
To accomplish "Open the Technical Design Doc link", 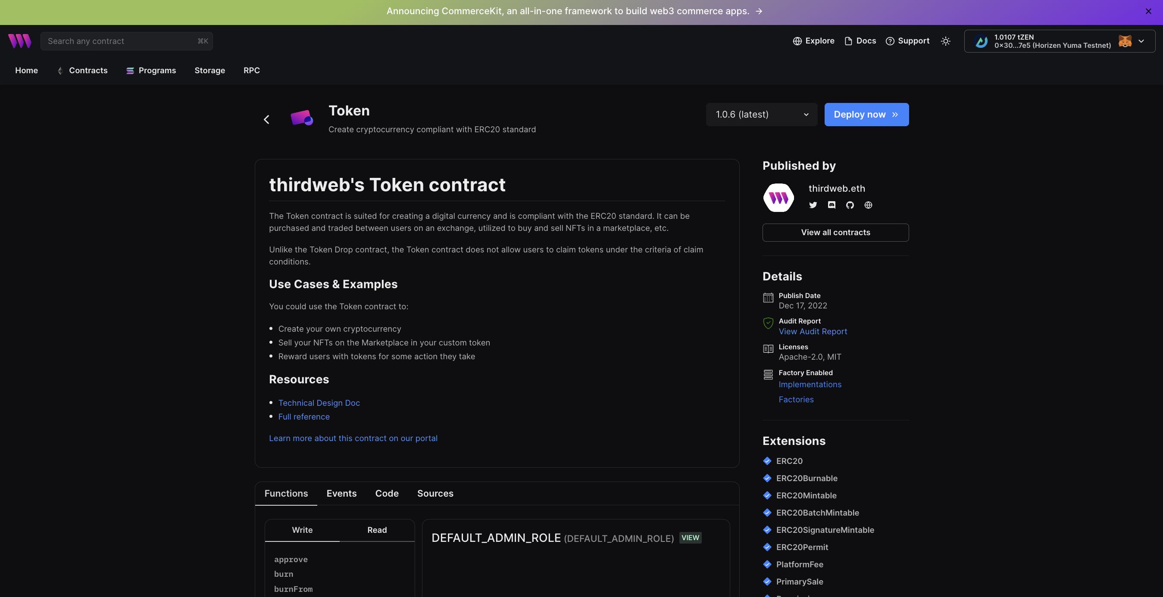I will (319, 403).
